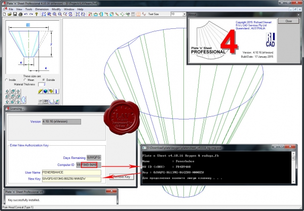Click the Save floppy disk icon
Screen dimensions: 304x211
click(15, 14)
